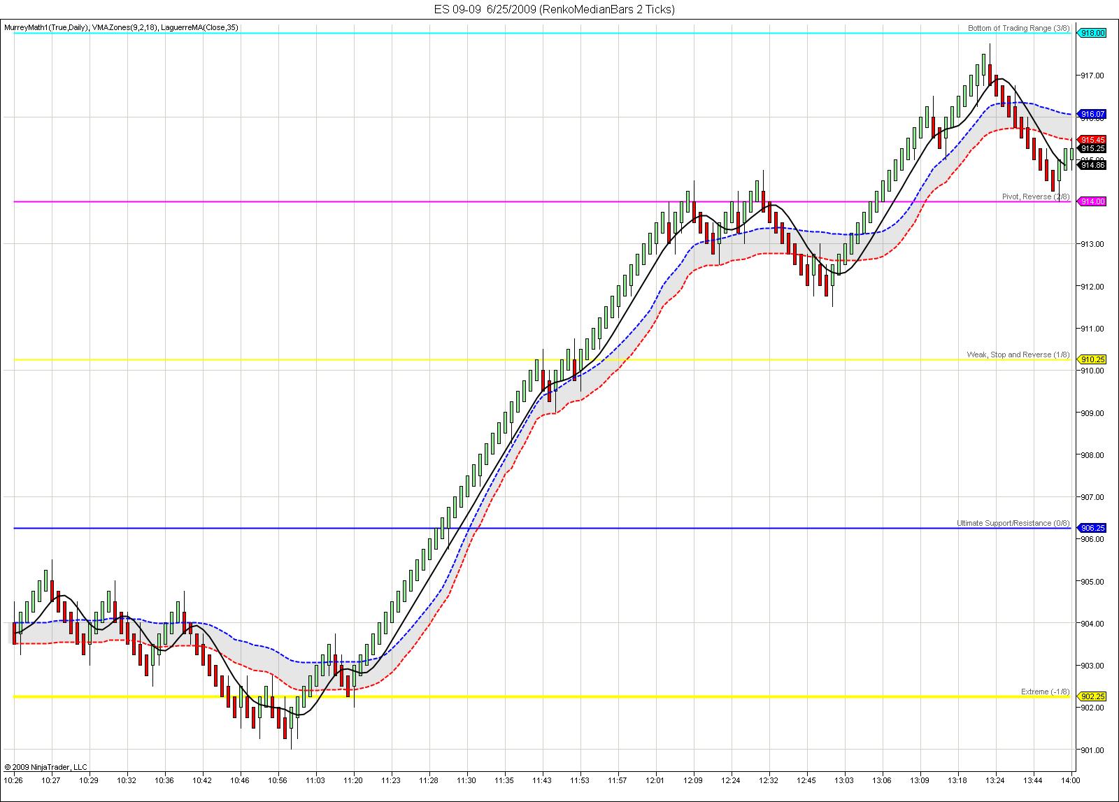The height and width of the screenshot is (802, 1119).
Task: Select the 10:46 time axis label
Action: pos(240,780)
